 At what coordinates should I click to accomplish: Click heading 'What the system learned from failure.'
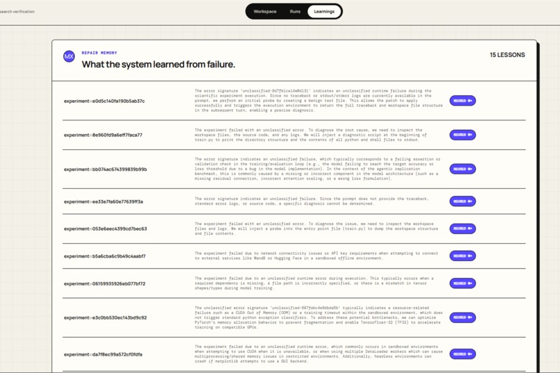point(158,64)
